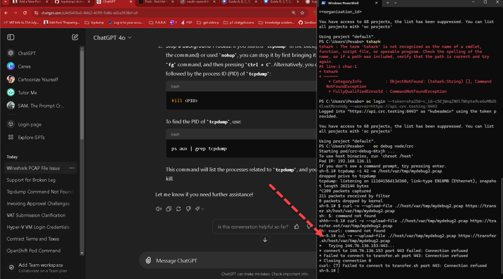This screenshot has height=279, width=503.
Task: Open options for Wireshark PCAP File Issue chat
Action: [x=72, y=168]
